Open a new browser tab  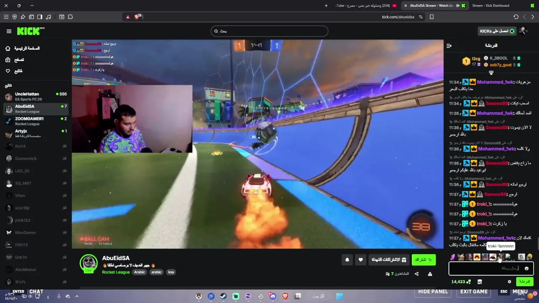coord(326,5)
